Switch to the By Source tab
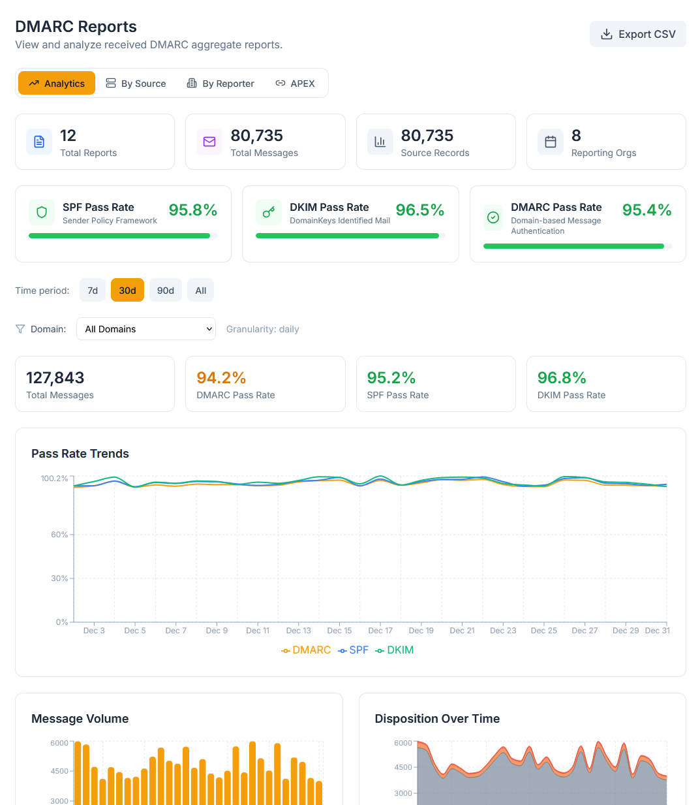Viewport: 698px width, 805px height. pos(136,83)
